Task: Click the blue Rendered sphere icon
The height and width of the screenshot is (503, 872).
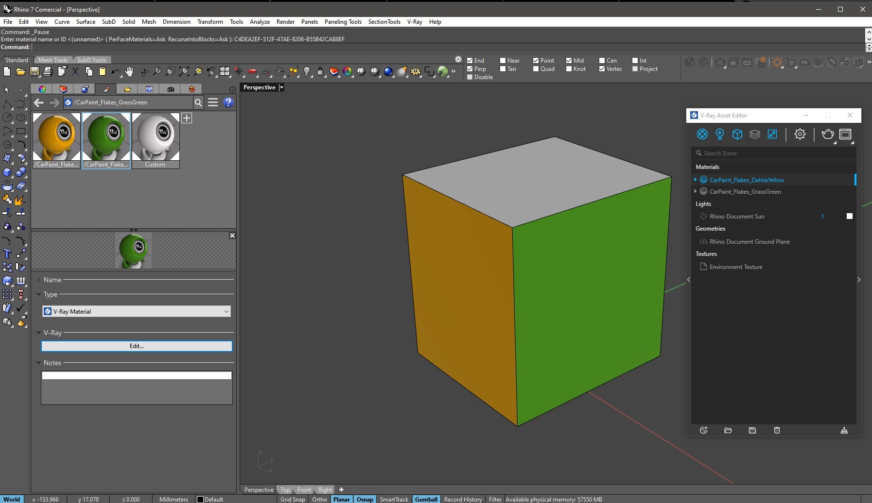Action: point(388,71)
